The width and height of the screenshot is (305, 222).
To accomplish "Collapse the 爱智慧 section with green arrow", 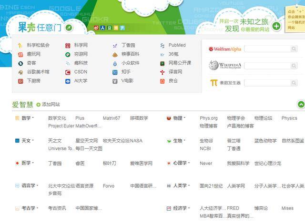I will 301,105.
